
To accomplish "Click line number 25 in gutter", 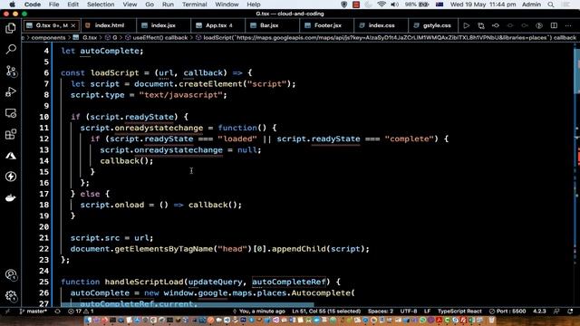I will 44,282.
